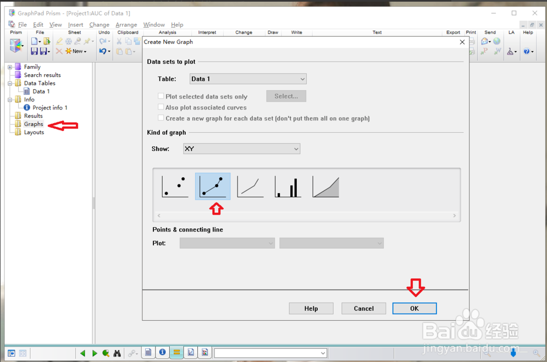Click the red X delete sheet icon
This screenshot has width=547, height=362.
point(59,51)
